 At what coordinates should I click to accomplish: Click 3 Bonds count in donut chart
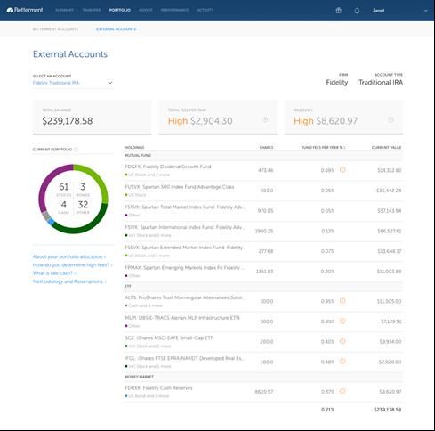pos(83,190)
